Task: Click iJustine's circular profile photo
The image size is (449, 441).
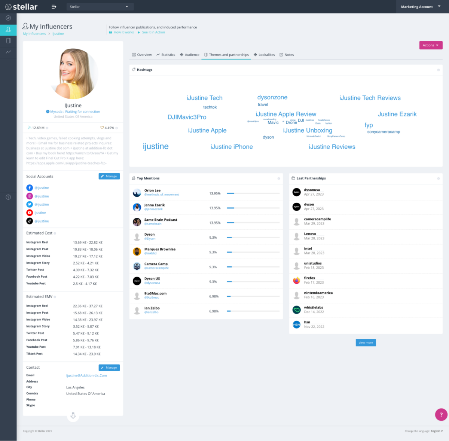Action: [73, 73]
